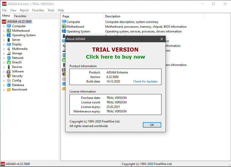This screenshot has height=167, width=231.
Task: Select the Security tree item label
Action: 17,76
